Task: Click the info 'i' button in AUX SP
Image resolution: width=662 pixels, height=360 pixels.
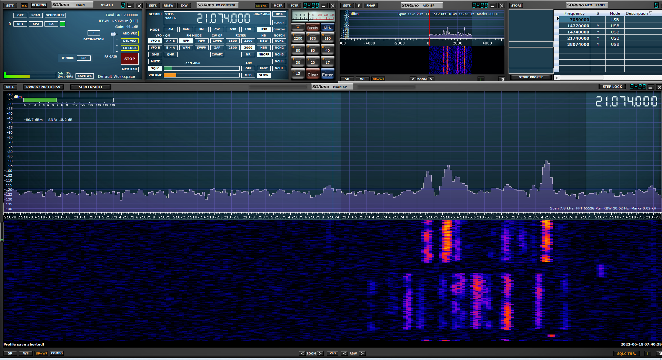Action: click(481, 79)
